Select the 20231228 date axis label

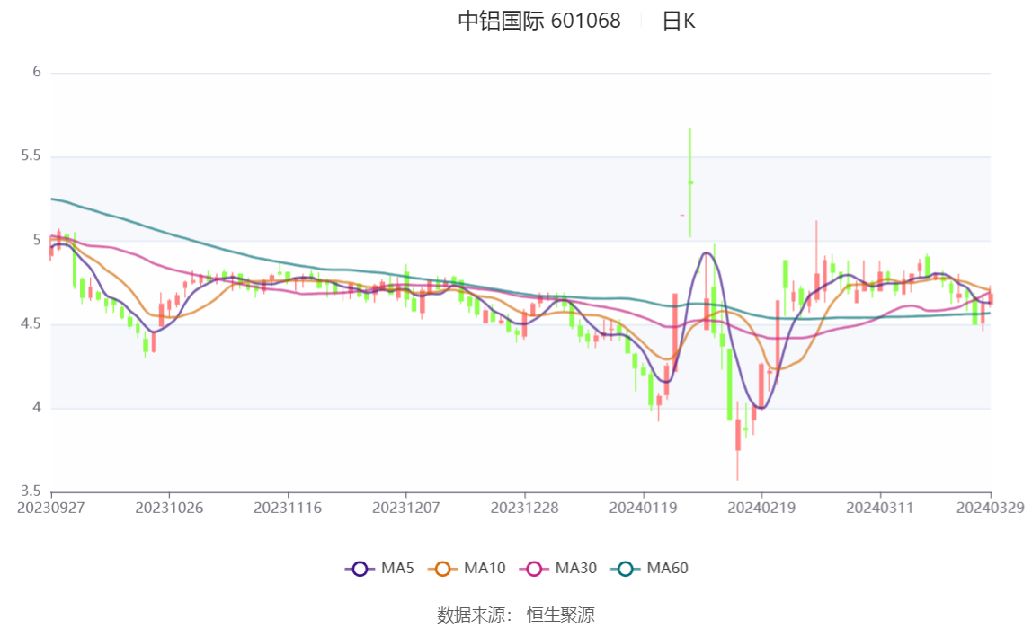525,508
